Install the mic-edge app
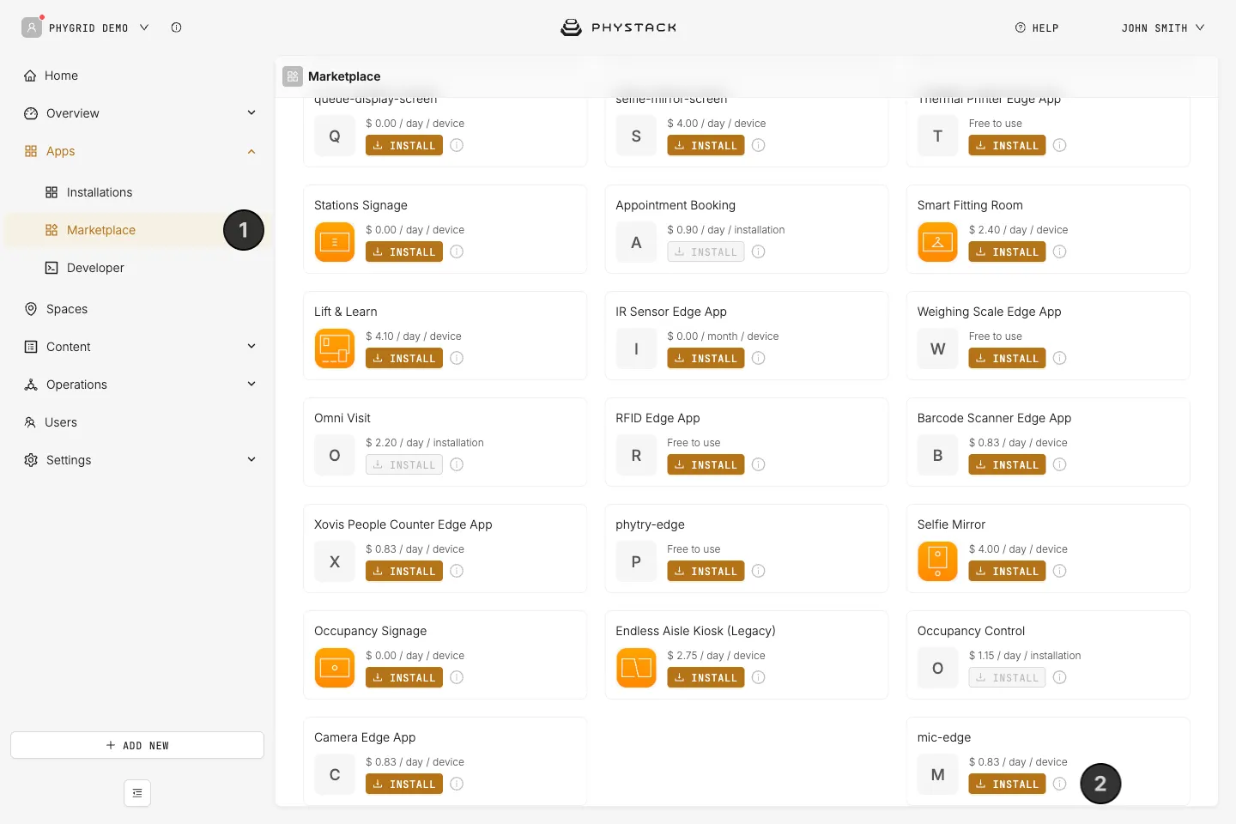This screenshot has width=1236, height=824. coord(1007,784)
